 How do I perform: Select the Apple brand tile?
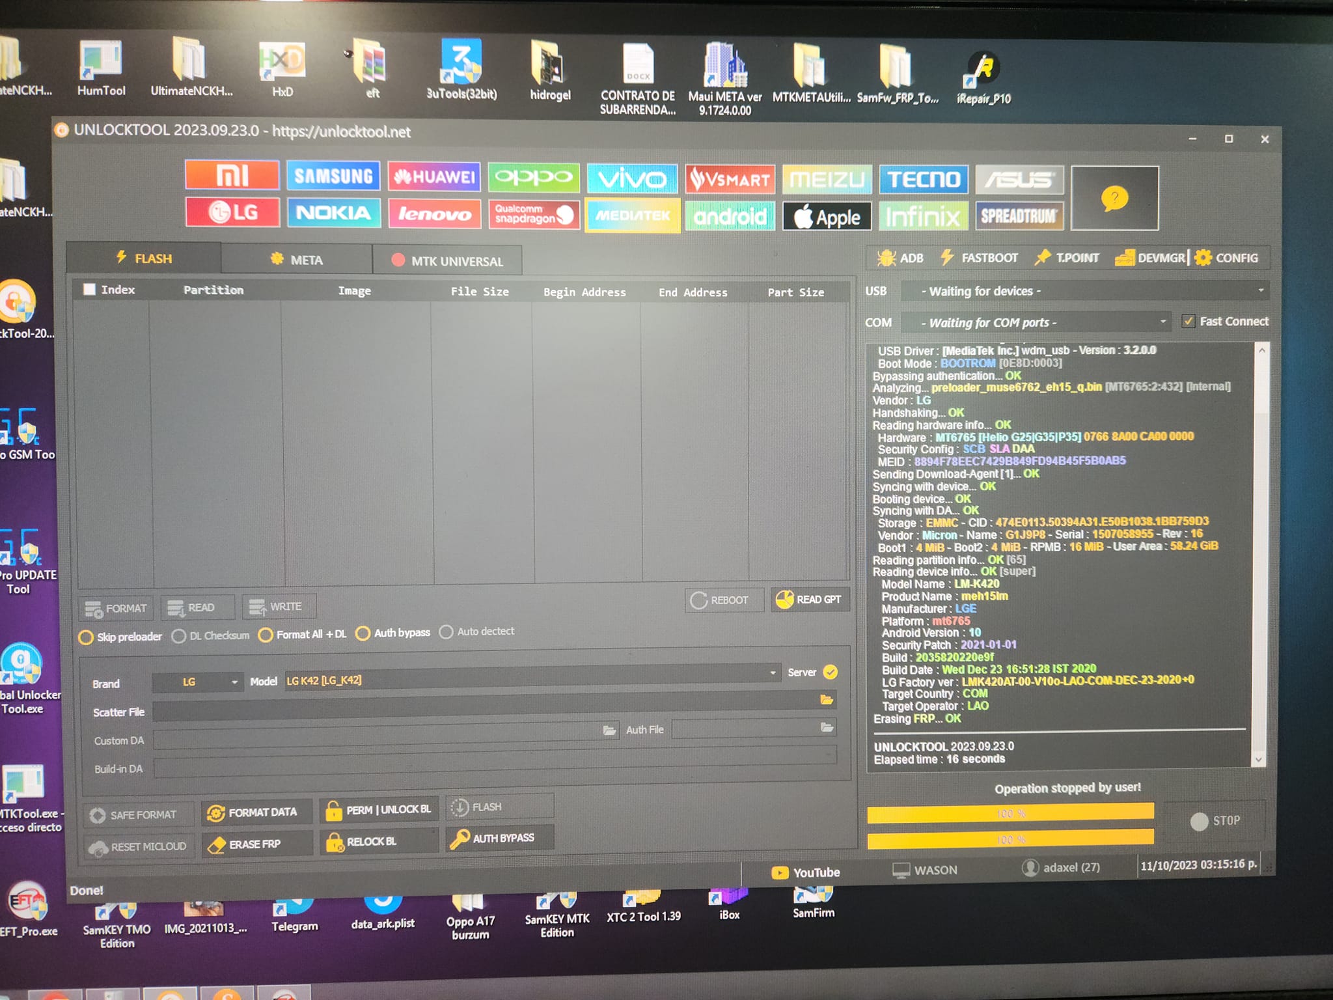(827, 217)
